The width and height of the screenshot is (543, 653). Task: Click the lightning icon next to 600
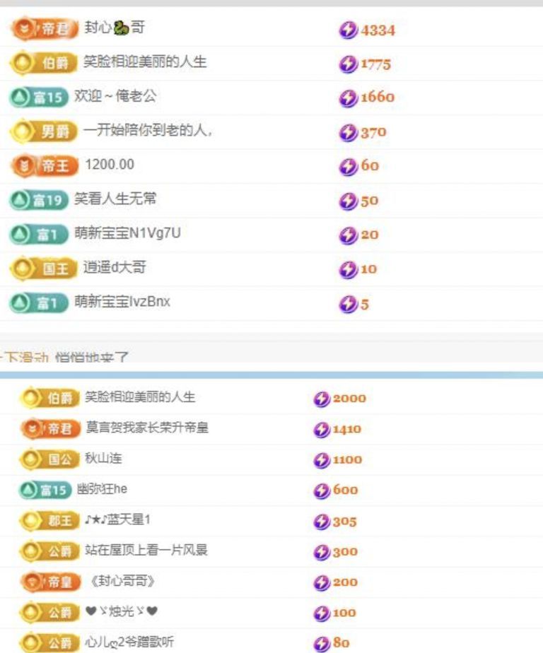[x=322, y=490]
